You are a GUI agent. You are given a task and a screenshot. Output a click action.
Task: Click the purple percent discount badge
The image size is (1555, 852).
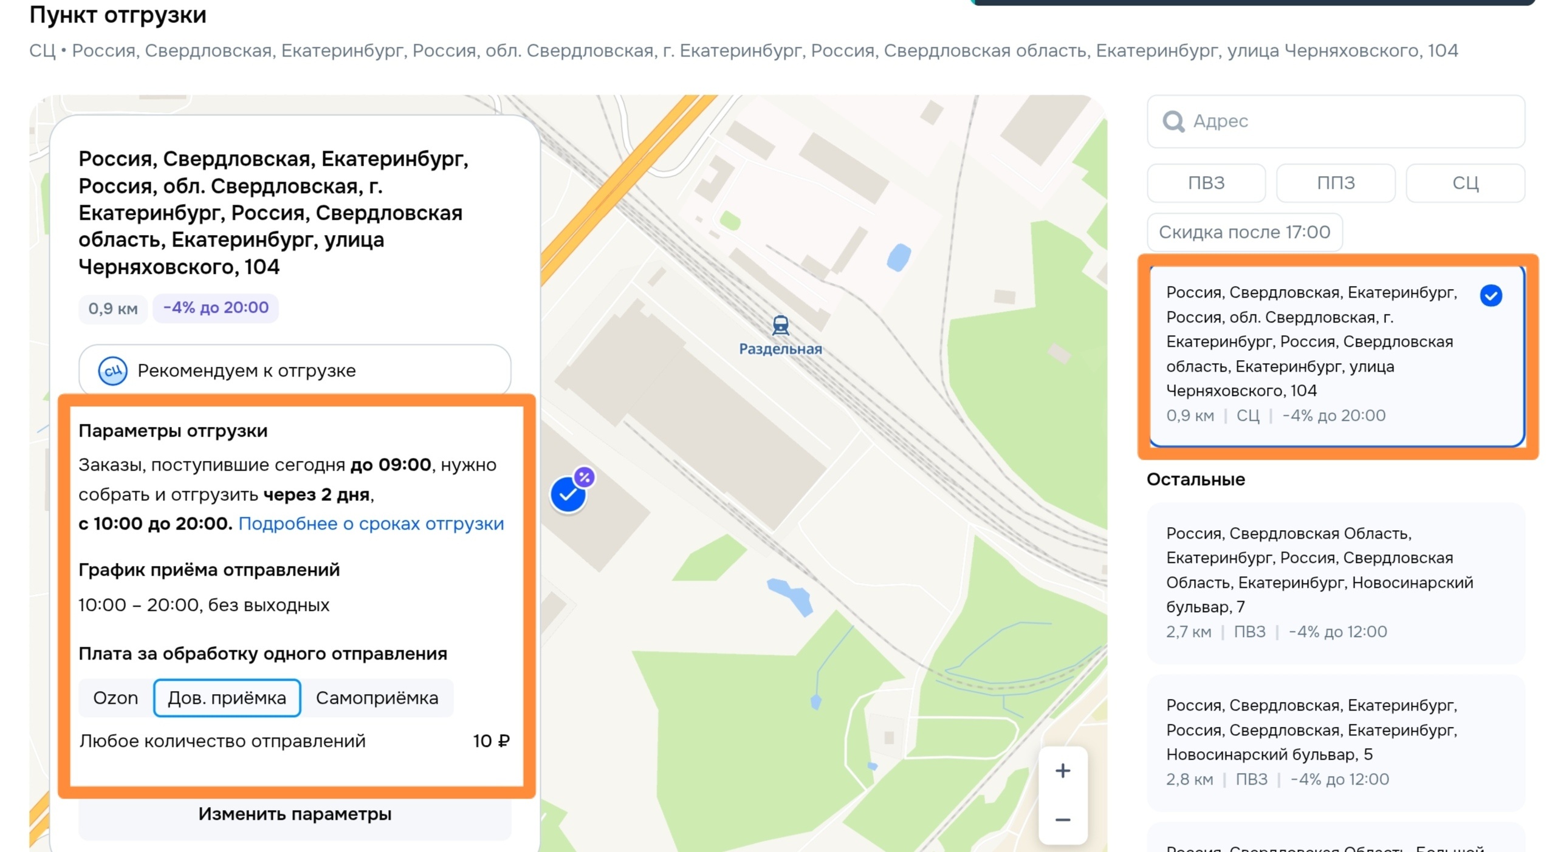[584, 477]
